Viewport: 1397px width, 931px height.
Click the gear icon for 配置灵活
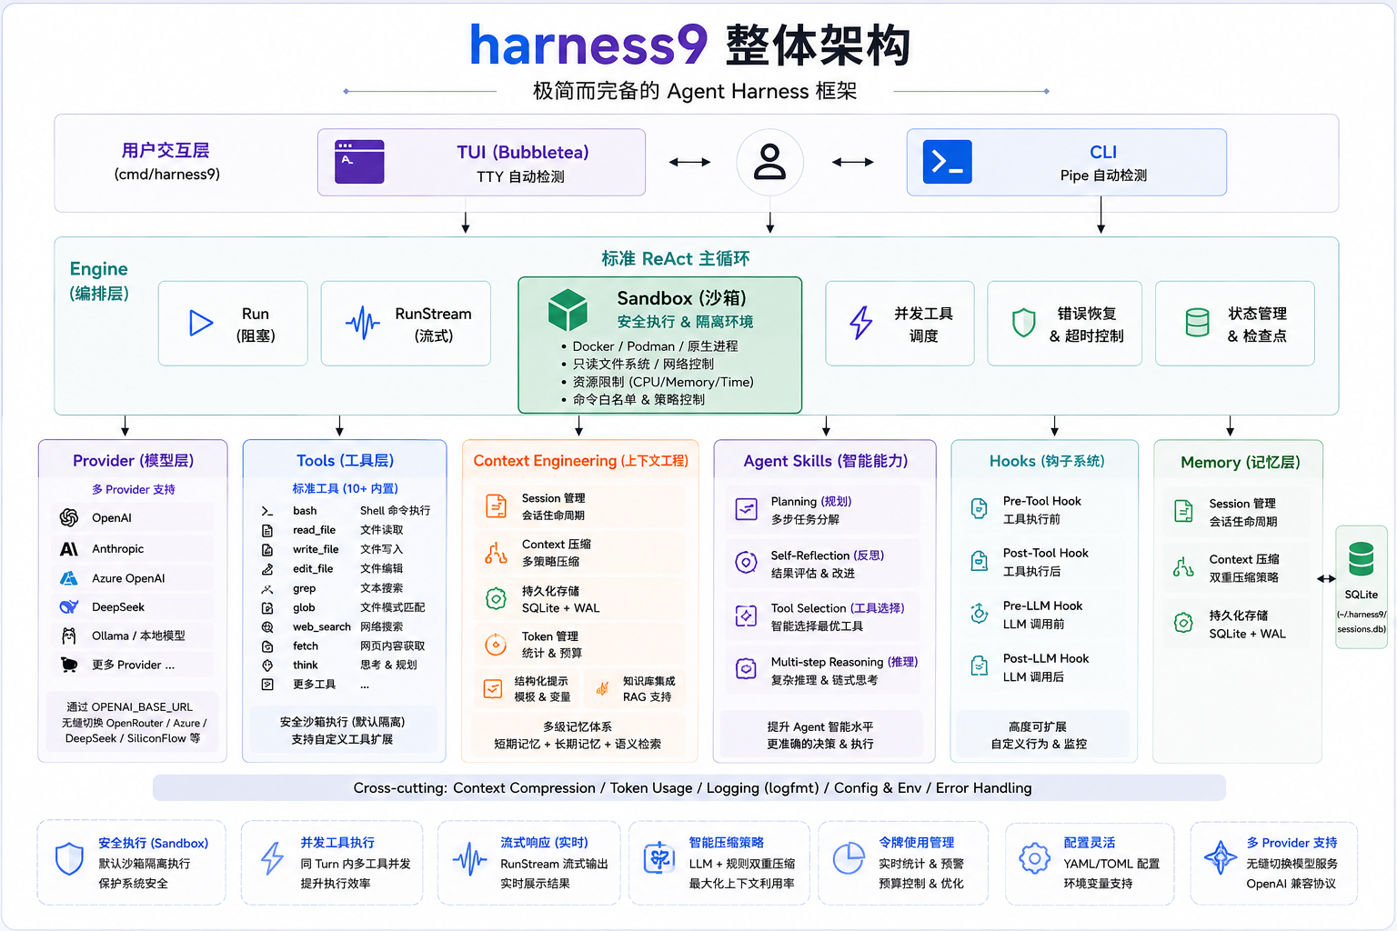[x=1034, y=857]
